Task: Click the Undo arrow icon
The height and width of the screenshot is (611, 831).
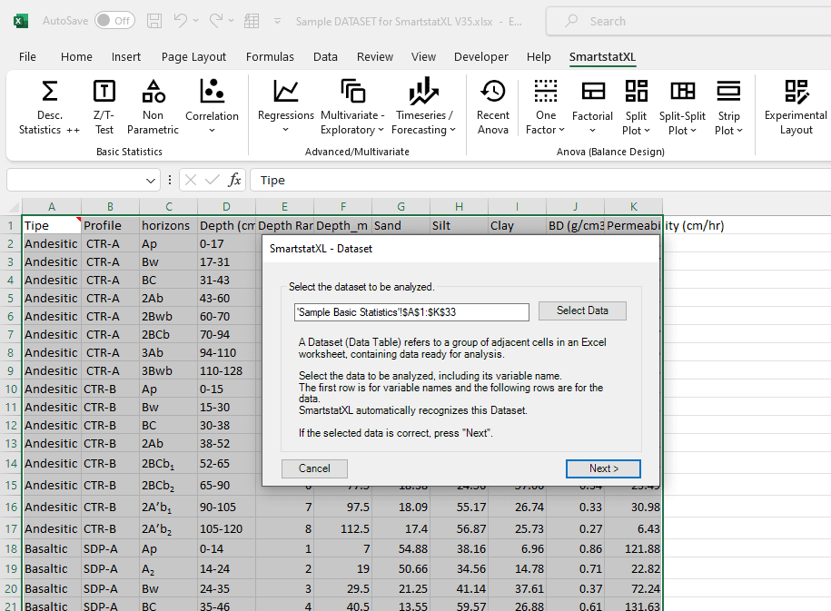Action: [x=182, y=21]
